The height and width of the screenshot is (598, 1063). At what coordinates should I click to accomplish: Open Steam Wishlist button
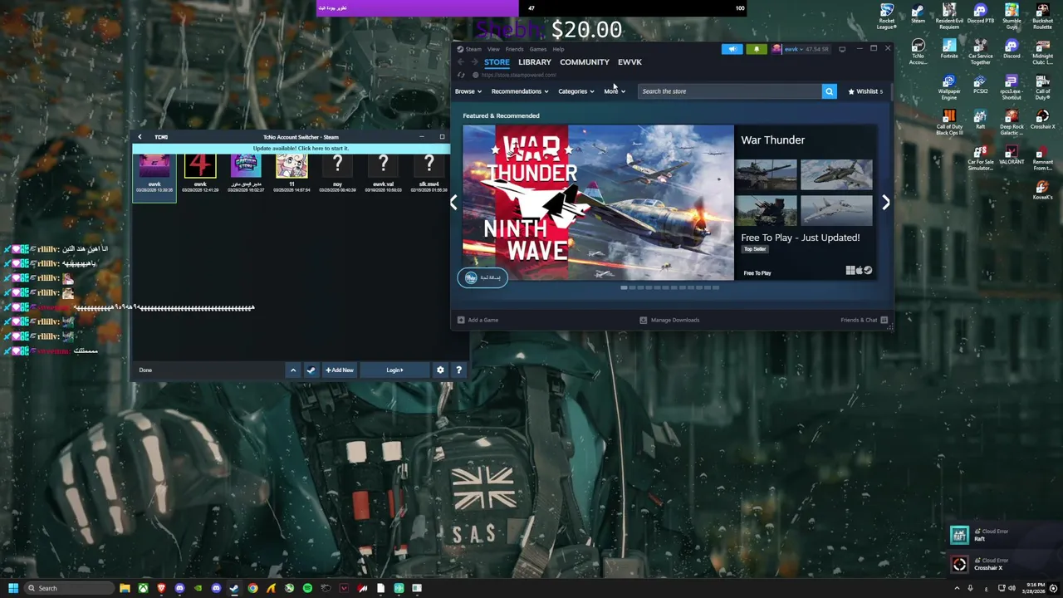click(x=865, y=91)
